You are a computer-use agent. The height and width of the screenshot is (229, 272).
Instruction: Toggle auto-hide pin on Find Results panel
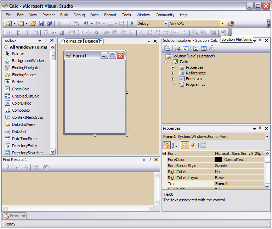click(x=150, y=160)
